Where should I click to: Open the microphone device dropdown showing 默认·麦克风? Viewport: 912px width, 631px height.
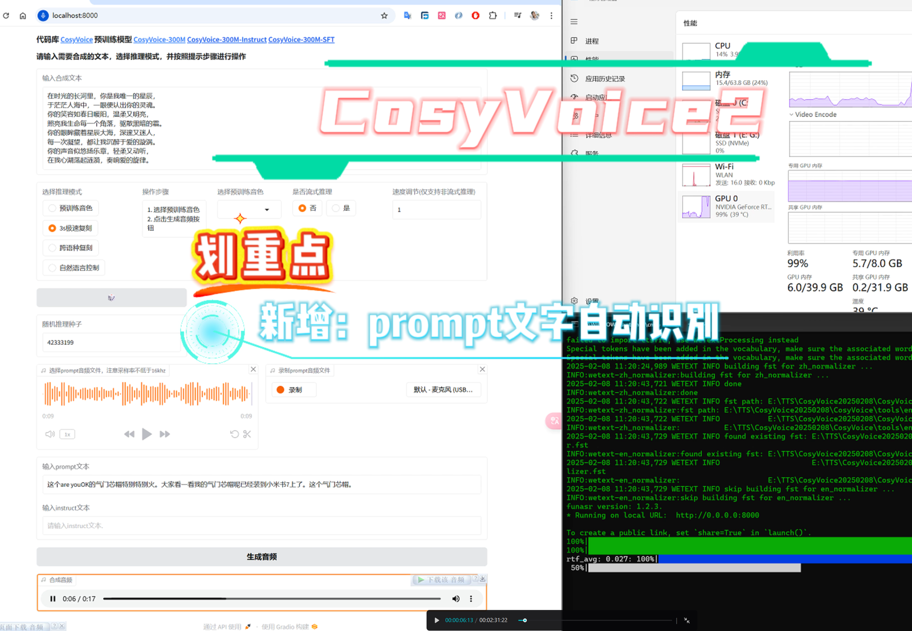tap(444, 389)
